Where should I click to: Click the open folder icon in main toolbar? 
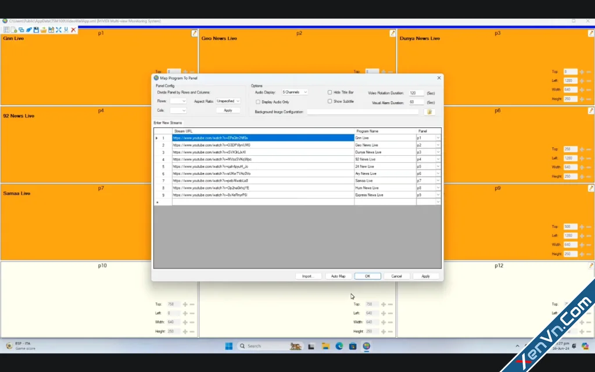click(44, 30)
